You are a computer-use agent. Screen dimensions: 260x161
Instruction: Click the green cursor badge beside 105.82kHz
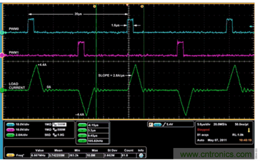point(82,141)
